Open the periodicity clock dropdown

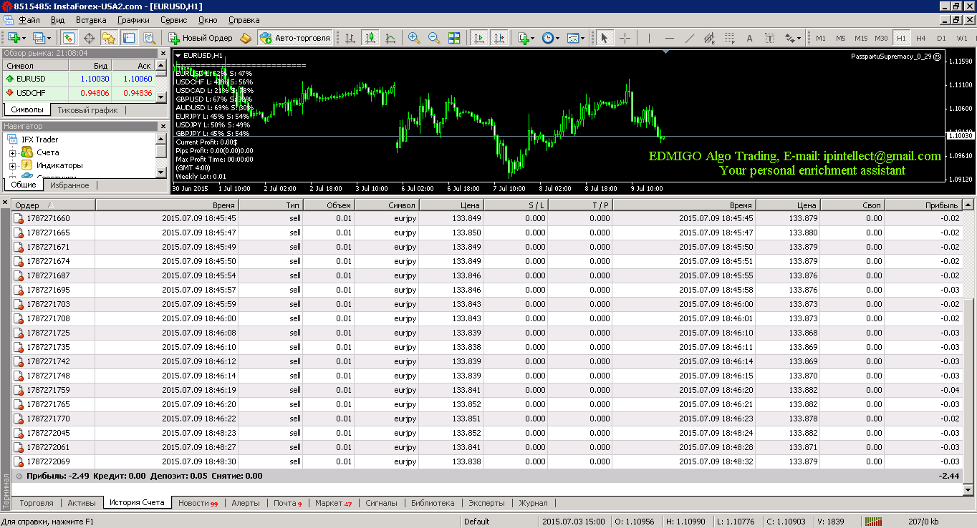[551, 38]
